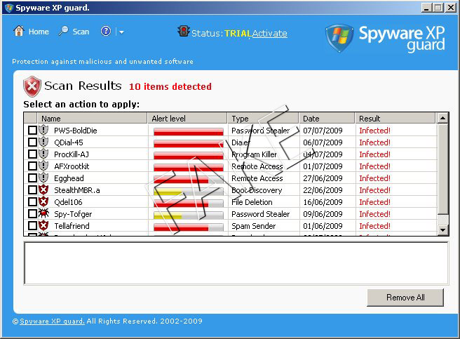Click the shield icon next to Egghead

(43, 178)
